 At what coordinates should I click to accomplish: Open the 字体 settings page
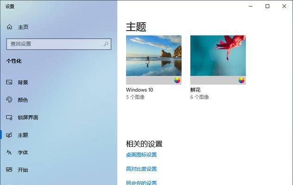[x=23, y=152]
